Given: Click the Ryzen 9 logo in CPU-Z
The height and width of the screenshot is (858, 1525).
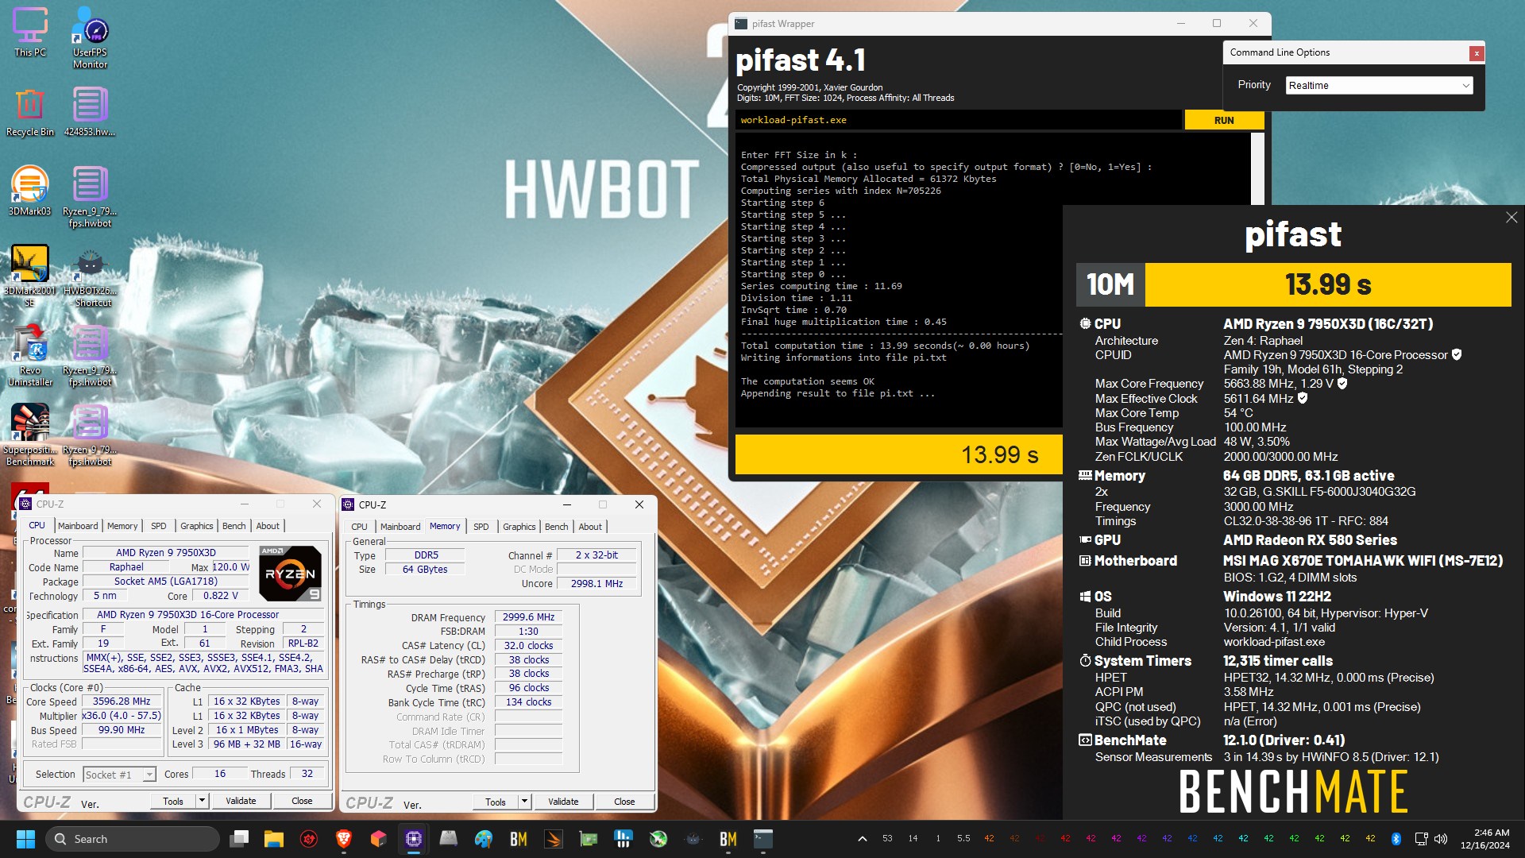Looking at the screenshot, I should point(290,573).
